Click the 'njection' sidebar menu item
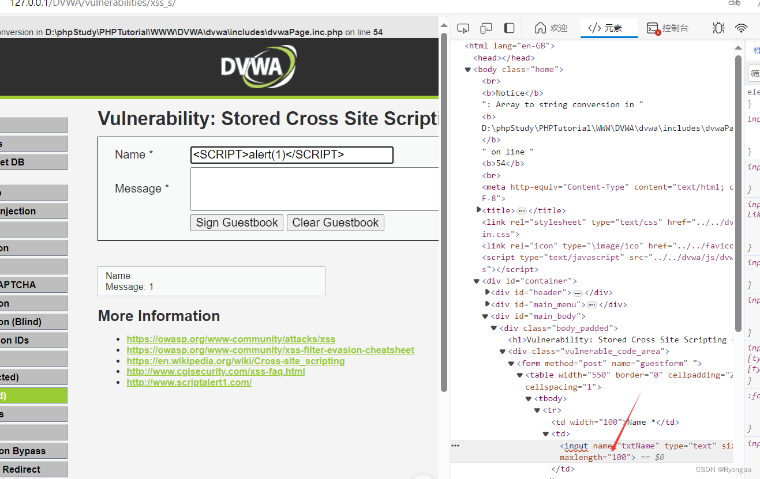The image size is (760, 479). [x=33, y=211]
